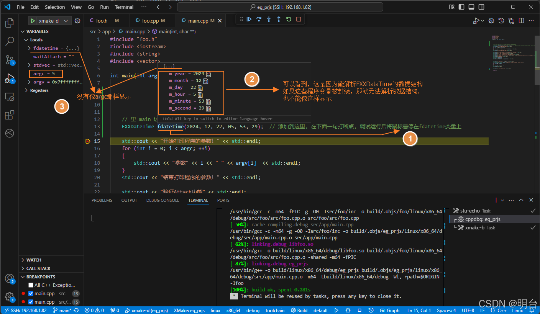Open the Search view in activity bar

pyautogui.click(x=10, y=41)
